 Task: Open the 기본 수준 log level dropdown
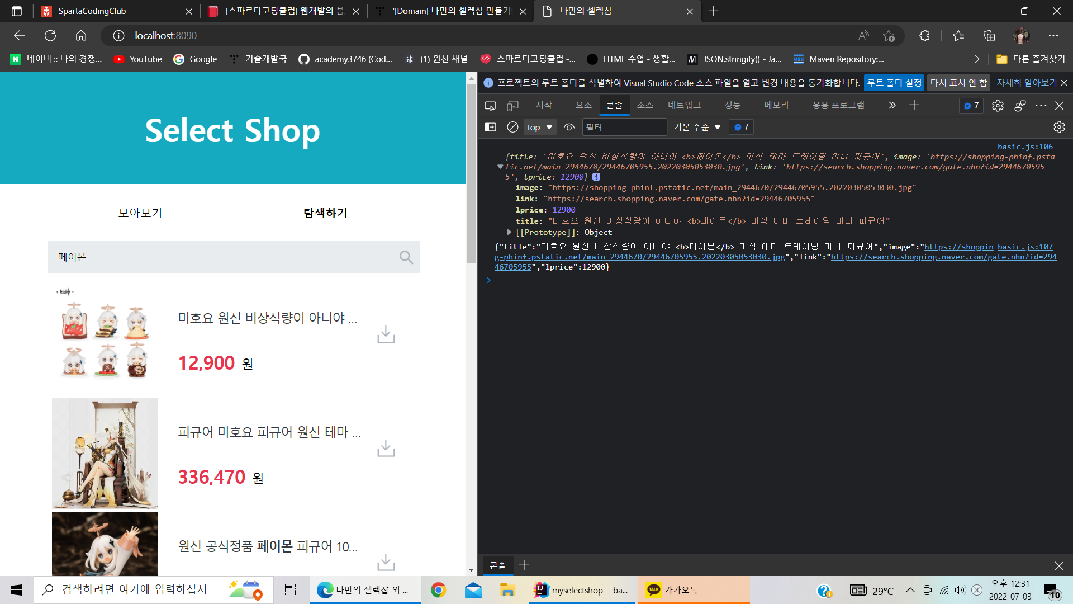[x=697, y=127]
